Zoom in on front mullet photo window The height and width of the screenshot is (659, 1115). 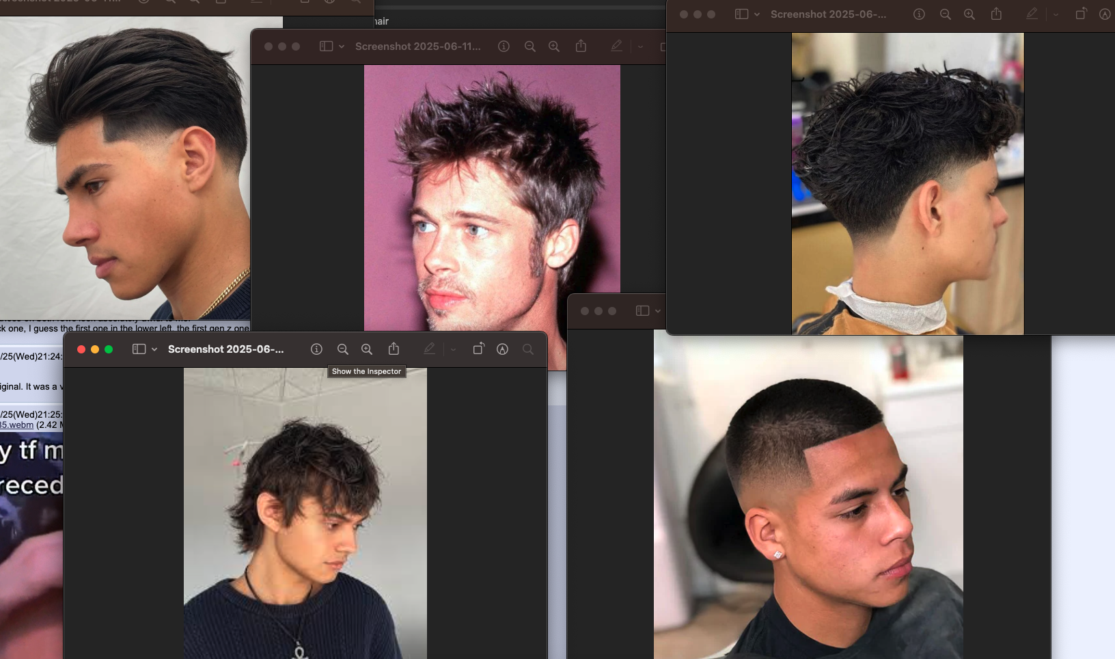pos(367,349)
